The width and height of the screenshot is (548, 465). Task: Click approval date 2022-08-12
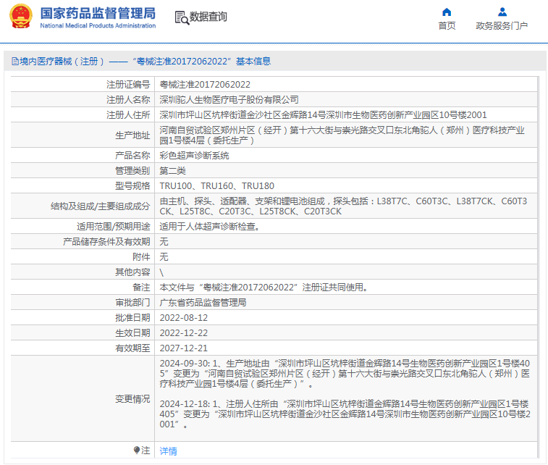[183, 318]
